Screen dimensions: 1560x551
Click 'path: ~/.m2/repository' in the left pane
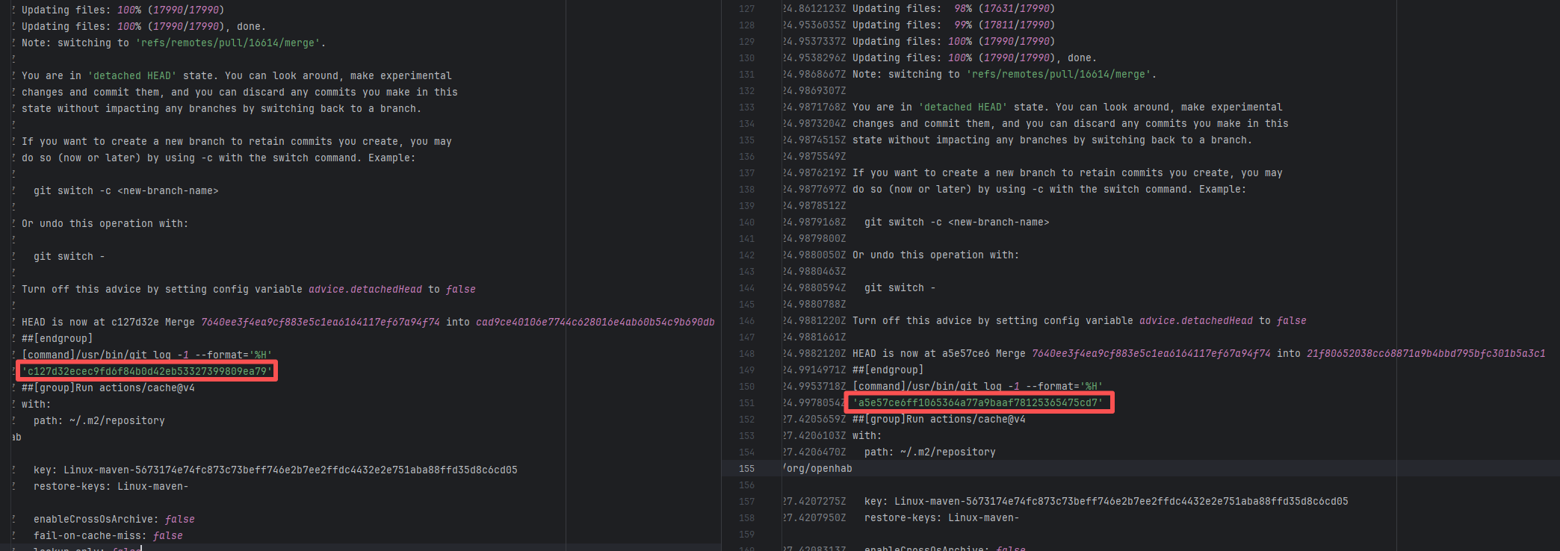pyautogui.click(x=99, y=420)
